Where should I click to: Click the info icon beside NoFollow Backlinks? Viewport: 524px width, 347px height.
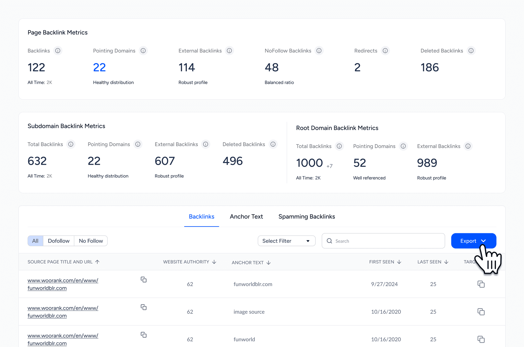319,51
